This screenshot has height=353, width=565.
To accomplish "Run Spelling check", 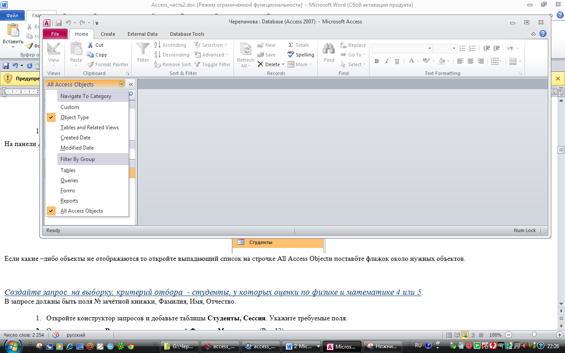I will [301, 55].
